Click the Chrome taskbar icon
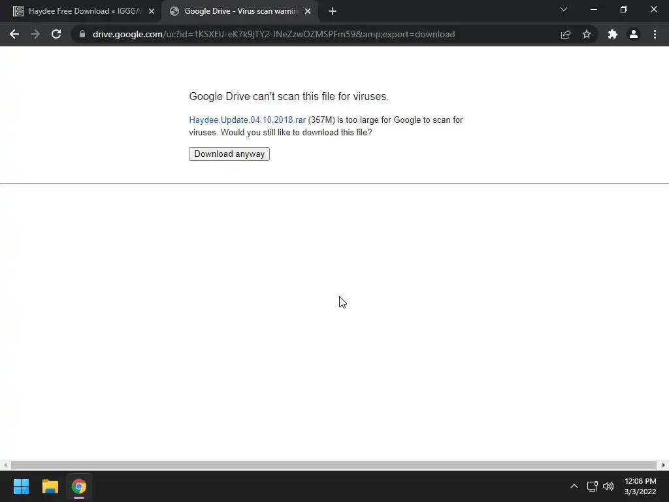Viewport: 669px width, 502px height. click(79, 486)
